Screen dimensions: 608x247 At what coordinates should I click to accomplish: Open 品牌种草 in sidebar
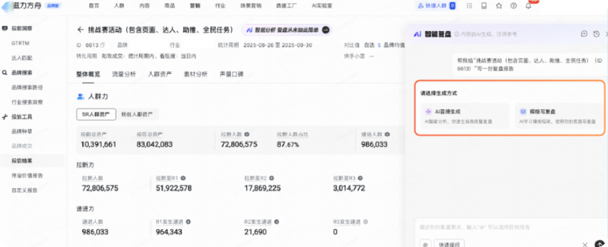[22, 131]
